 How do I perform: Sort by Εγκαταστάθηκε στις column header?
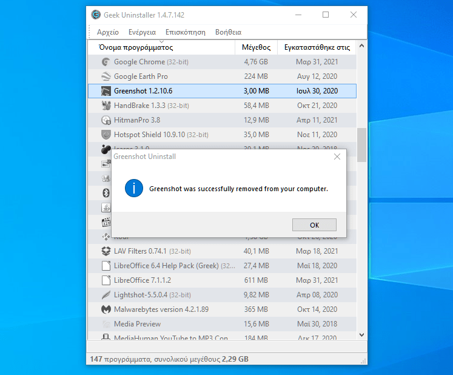tap(317, 47)
